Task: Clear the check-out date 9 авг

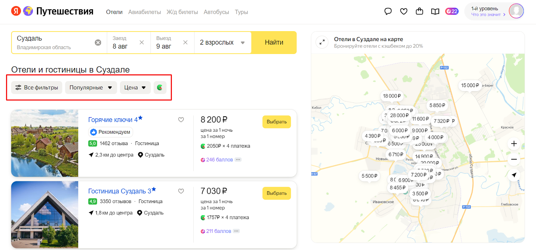Action: click(x=185, y=43)
